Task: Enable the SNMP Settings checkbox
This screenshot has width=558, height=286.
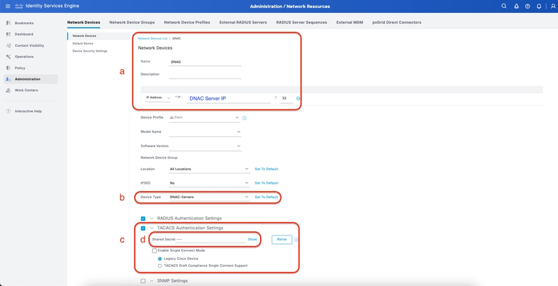Action: [143, 281]
